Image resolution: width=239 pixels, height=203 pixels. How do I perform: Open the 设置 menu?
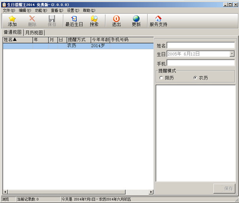coord(73,10)
